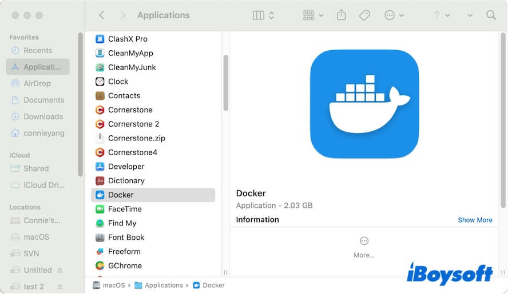Select Applications in the sidebar

(38, 67)
